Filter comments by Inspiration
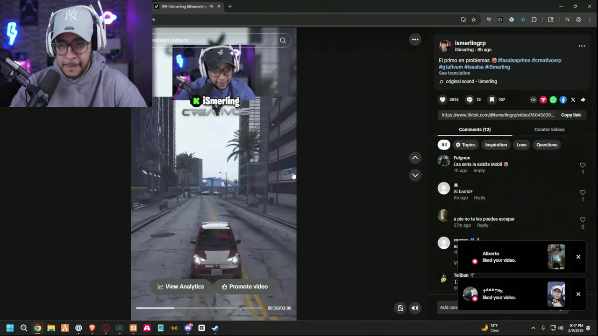 [496, 145]
